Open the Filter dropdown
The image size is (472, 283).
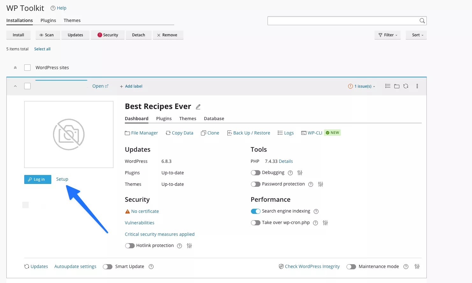pos(387,35)
